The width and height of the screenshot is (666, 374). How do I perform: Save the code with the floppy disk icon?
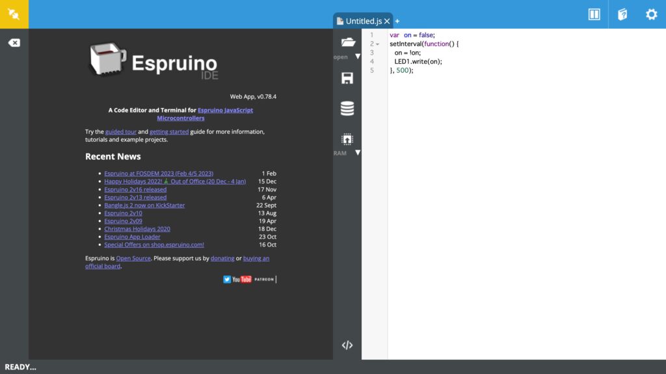coord(347,78)
